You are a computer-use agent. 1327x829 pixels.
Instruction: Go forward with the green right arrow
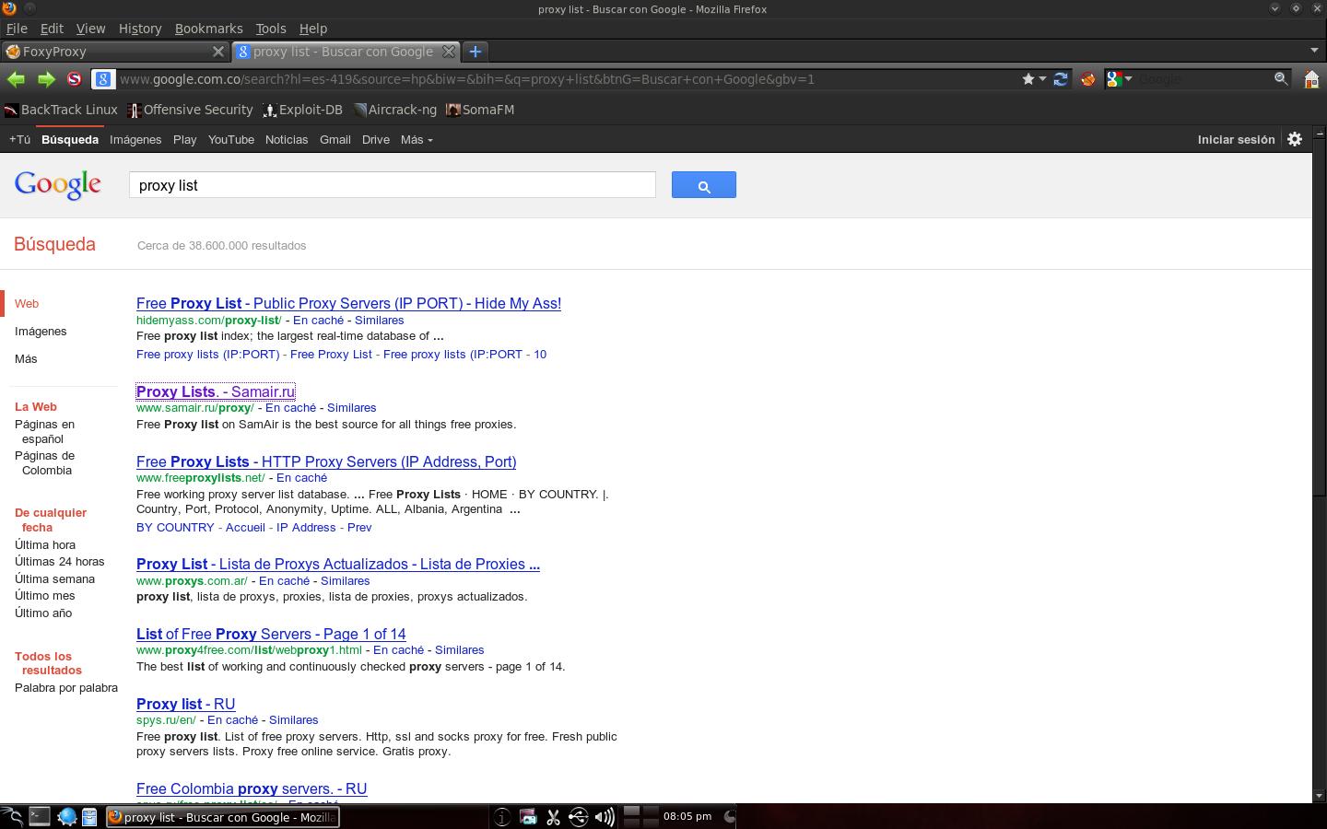click(46, 79)
